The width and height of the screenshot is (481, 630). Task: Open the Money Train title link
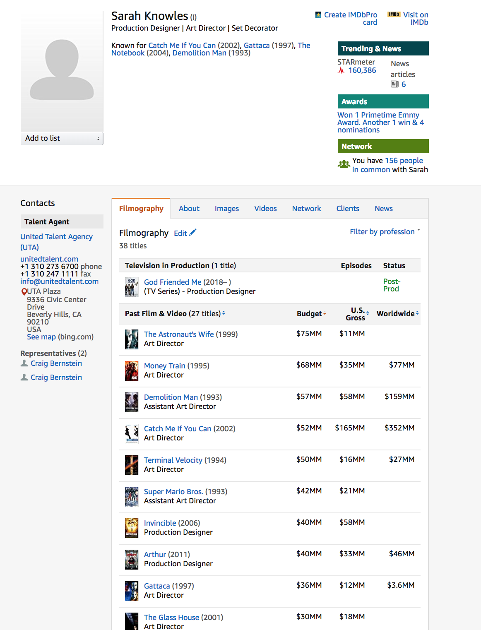click(x=165, y=366)
